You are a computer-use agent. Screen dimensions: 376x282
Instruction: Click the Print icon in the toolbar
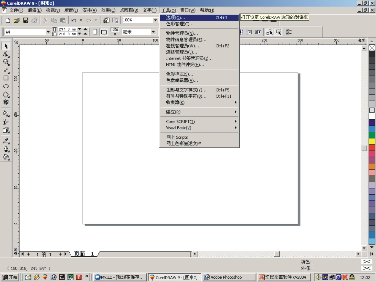35,20
